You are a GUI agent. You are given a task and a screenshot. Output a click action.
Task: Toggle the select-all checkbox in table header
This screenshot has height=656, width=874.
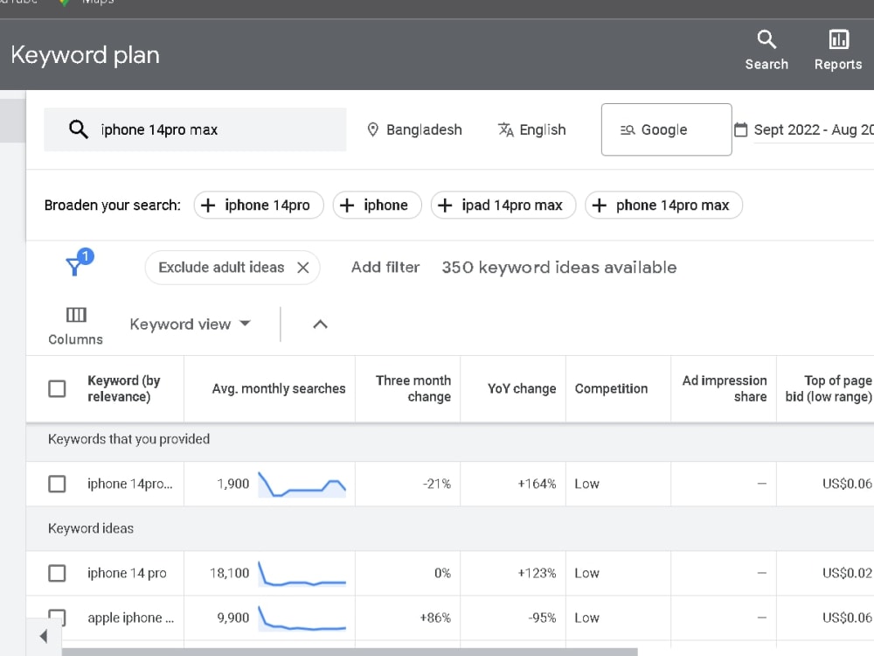(x=57, y=389)
